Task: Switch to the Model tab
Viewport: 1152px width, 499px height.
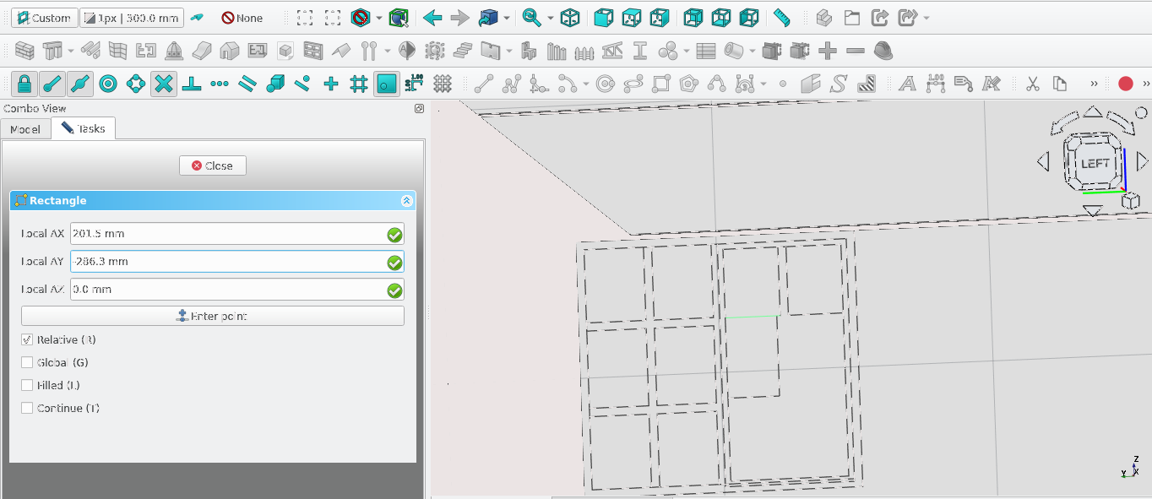Action: pyautogui.click(x=25, y=129)
